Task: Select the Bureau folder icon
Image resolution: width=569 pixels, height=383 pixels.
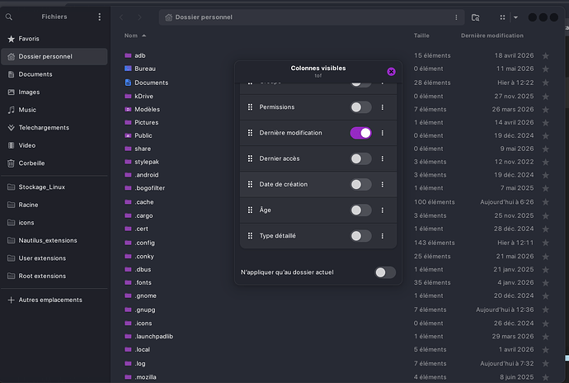Action: point(128,69)
